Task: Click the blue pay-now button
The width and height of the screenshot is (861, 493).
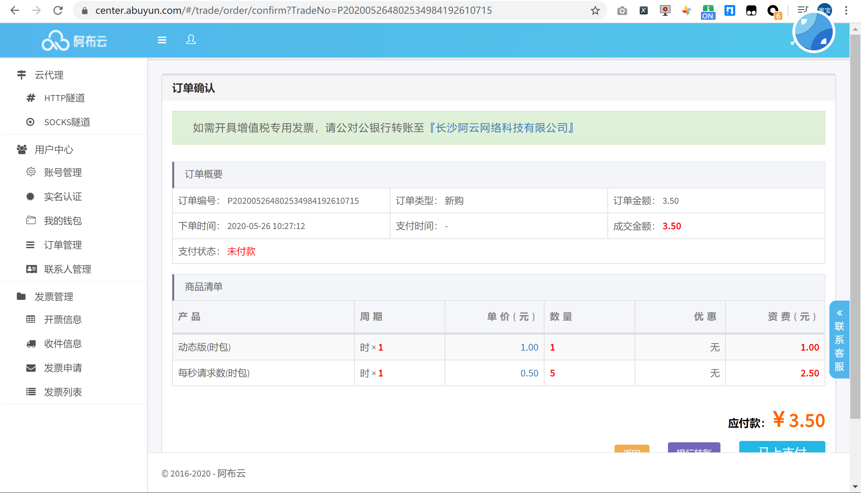Action: coord(782,447)
